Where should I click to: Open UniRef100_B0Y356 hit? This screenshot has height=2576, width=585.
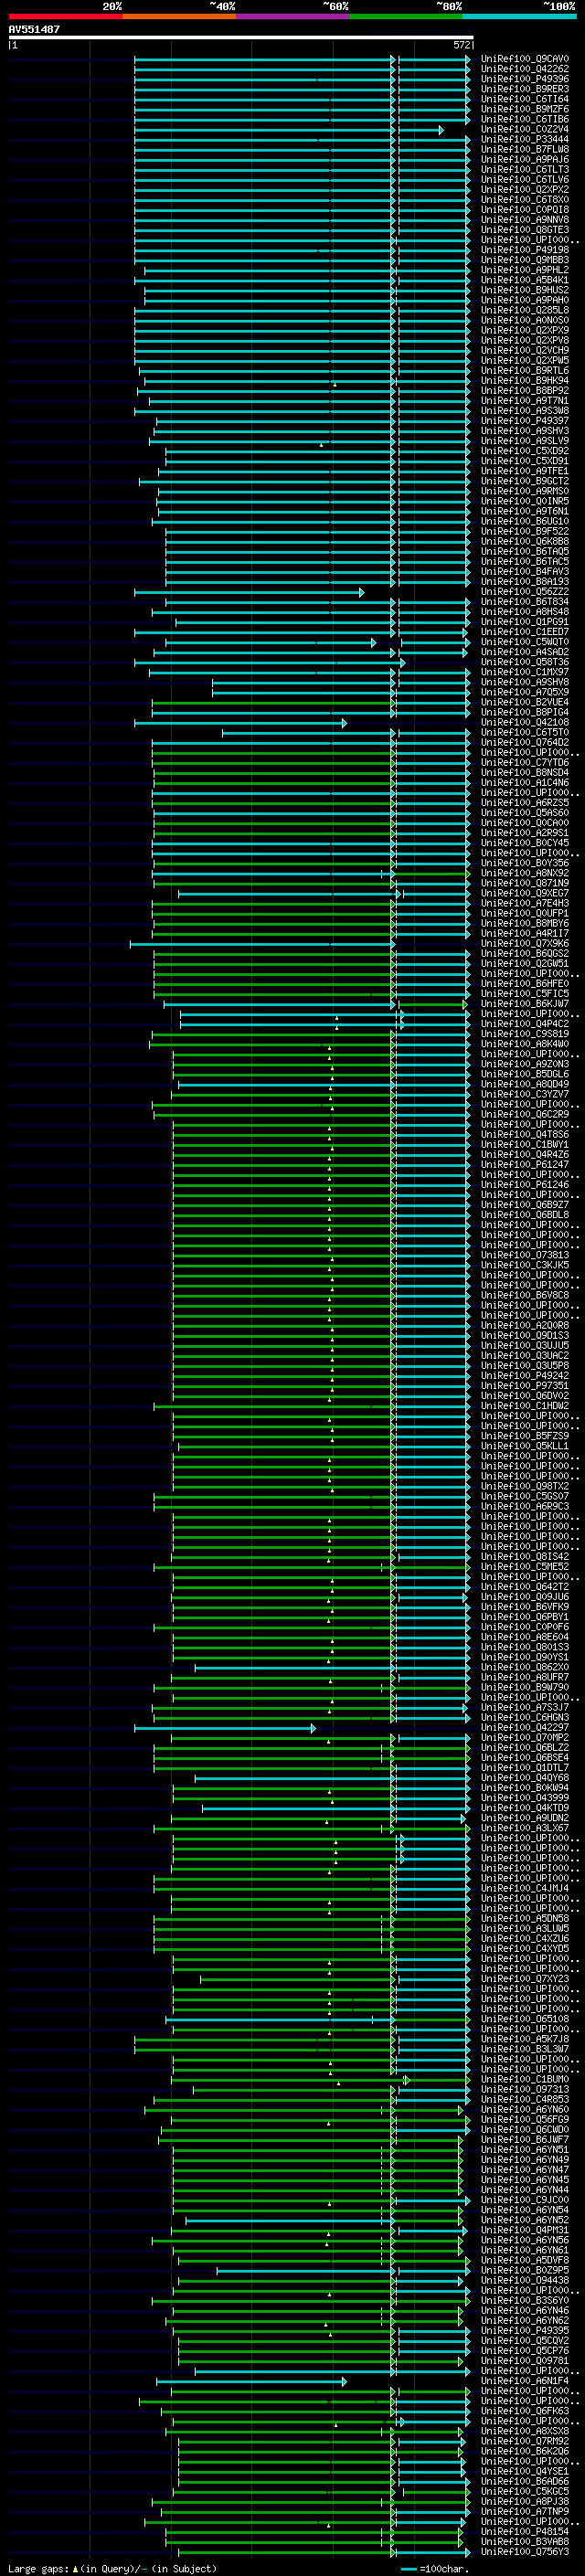525,863
